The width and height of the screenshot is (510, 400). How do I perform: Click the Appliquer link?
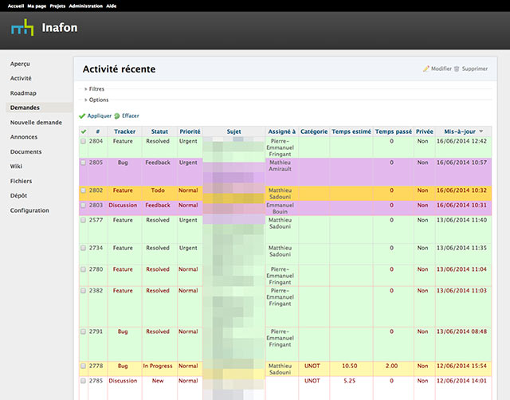[x=99, y=116]
